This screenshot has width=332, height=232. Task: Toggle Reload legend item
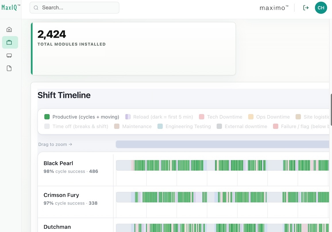tap(159, 117)
